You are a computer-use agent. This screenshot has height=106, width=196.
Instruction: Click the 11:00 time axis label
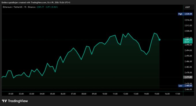pos(115,94)
